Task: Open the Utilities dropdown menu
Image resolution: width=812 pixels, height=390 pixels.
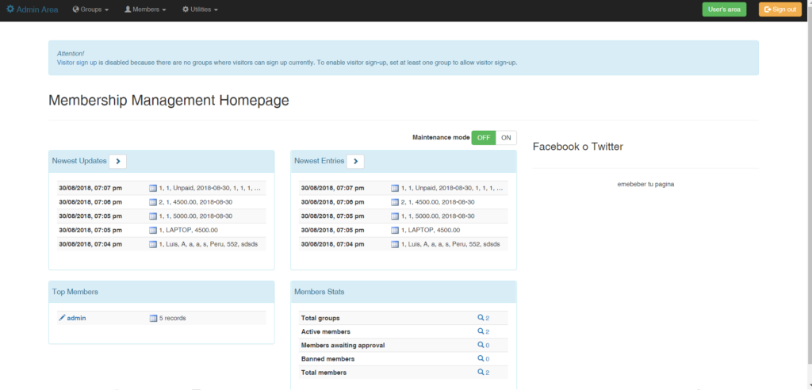Action: coord(200,10)
